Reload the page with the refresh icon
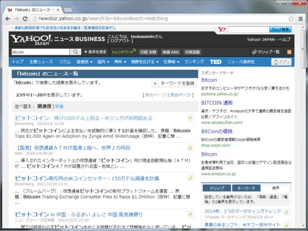The height and width of the screenshot is (231, 308). click(25, 19)
